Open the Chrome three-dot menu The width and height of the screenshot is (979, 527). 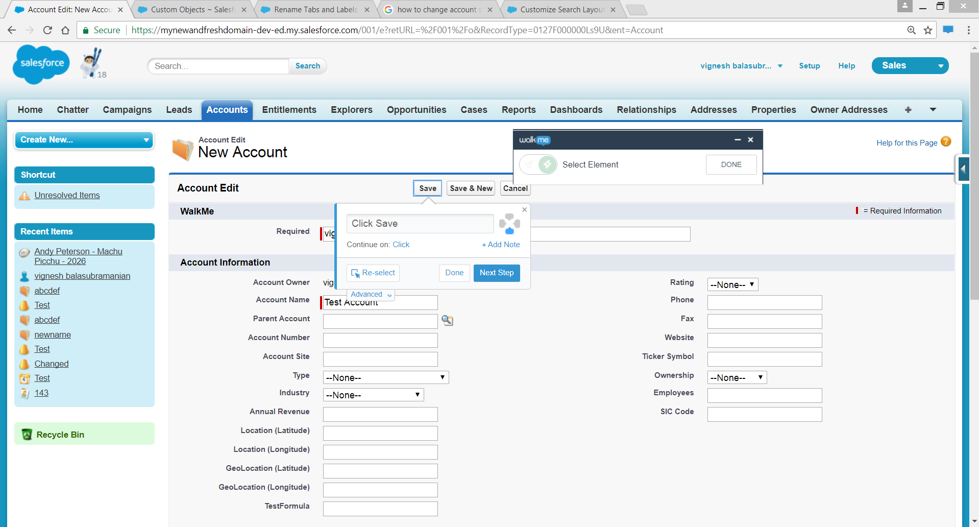tap(968, 30)
